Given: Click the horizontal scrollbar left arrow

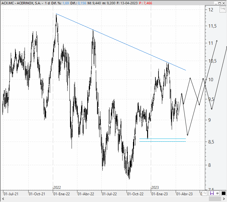Looking at the screenshot, I should coord(3,199).
